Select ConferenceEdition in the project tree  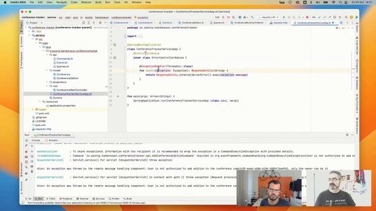pyautogui.click(x=68, y=78)
